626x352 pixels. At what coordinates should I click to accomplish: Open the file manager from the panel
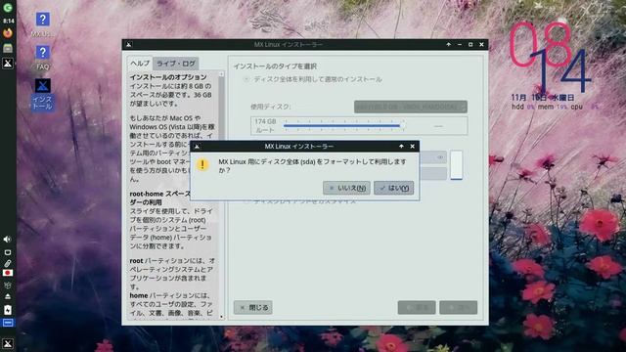click(x=8, y=48)
